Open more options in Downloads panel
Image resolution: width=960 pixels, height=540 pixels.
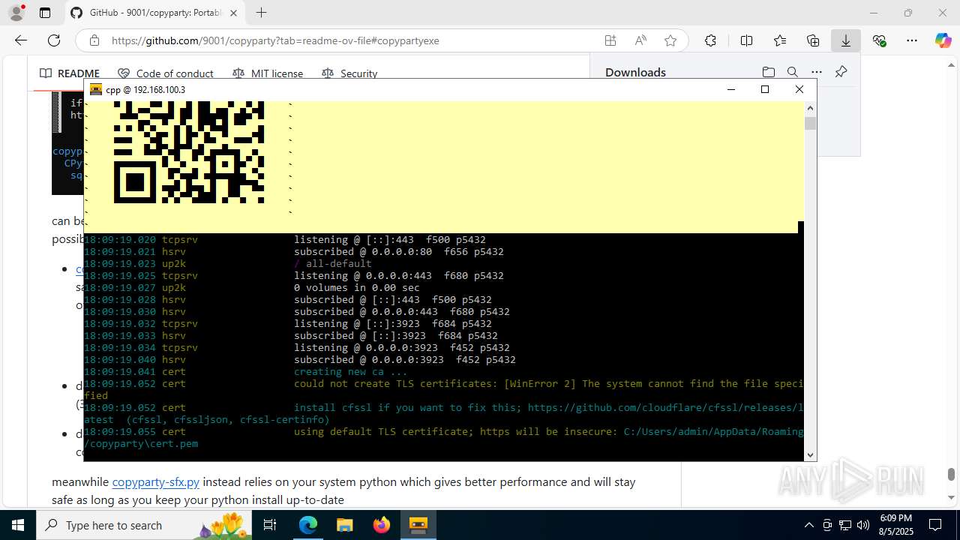(x=817, y=72)
